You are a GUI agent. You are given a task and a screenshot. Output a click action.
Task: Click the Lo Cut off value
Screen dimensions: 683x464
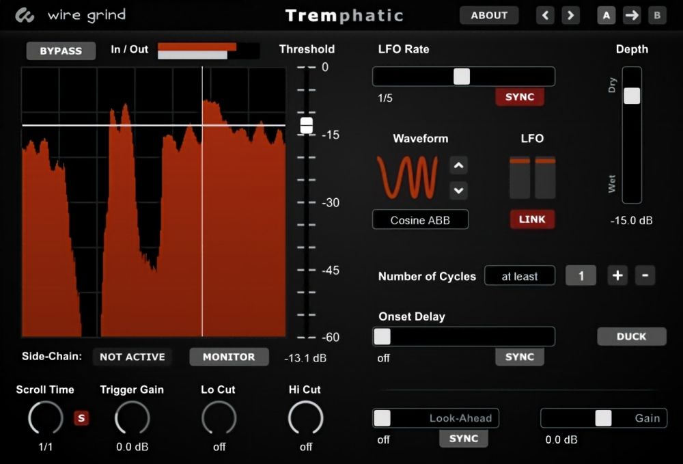pos(219,446)
